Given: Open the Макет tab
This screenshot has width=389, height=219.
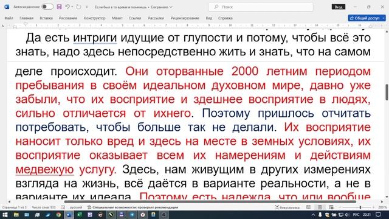Looking at the screenshot, I should pyautogui.click(x=117, y=18).
